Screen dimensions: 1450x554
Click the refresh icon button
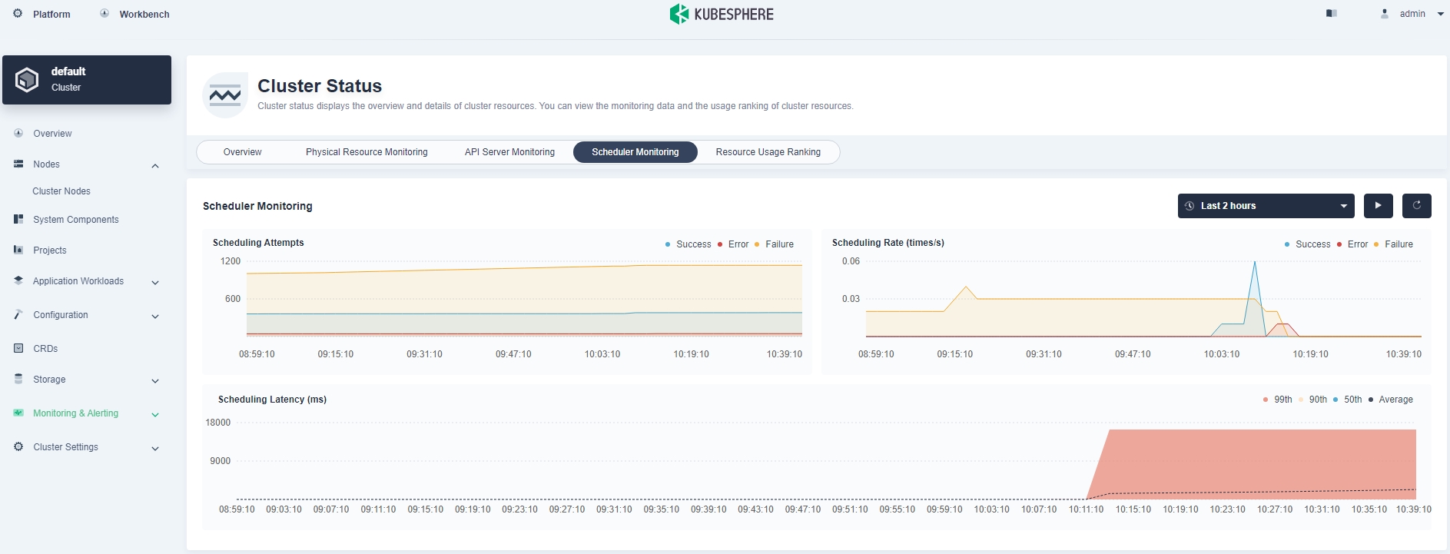1416,206
